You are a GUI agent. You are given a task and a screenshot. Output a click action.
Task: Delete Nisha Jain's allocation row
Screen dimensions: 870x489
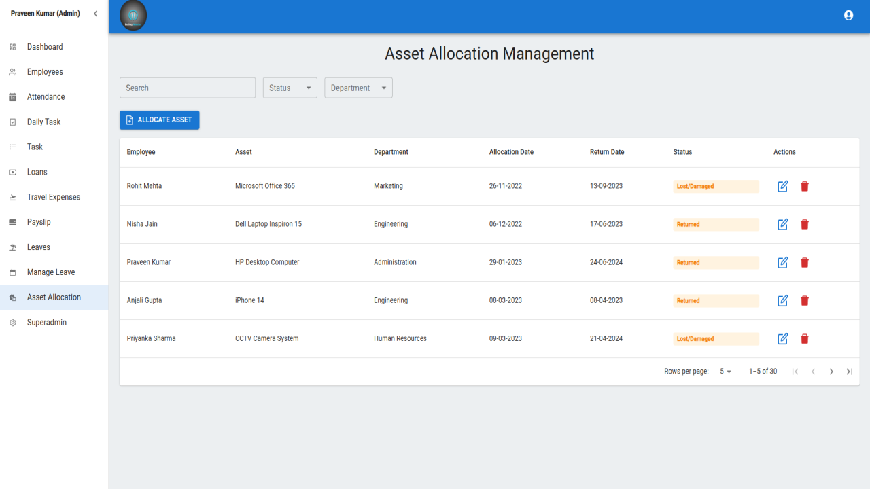coord(805,224)
